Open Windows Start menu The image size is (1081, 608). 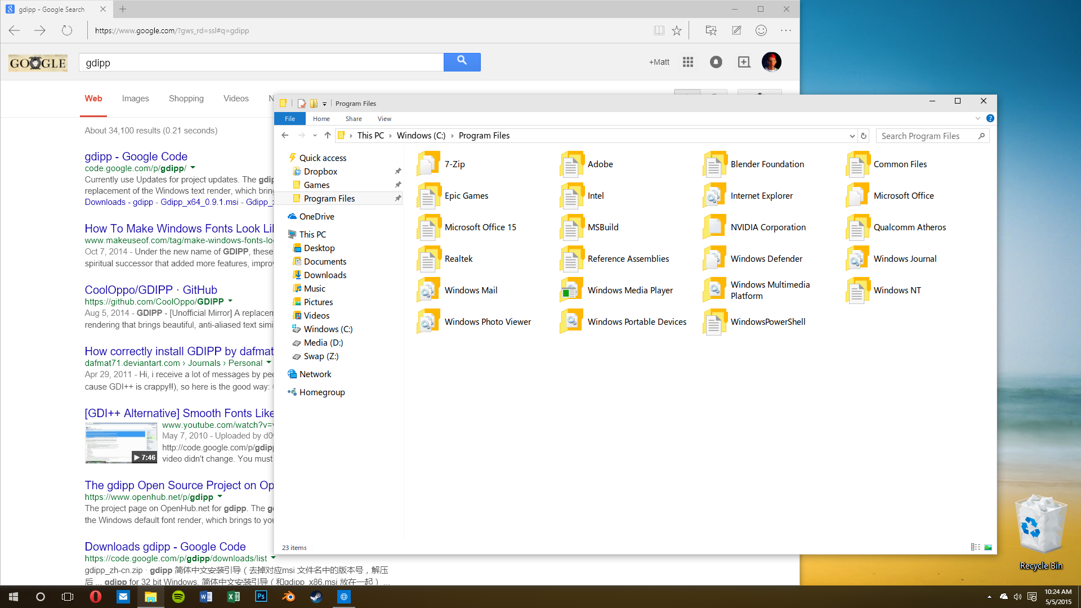(14, 597)
